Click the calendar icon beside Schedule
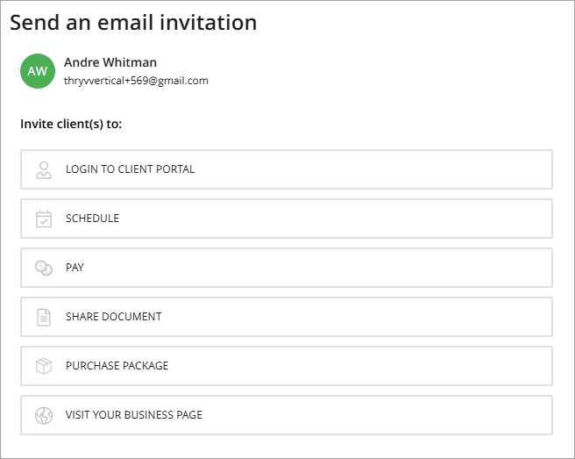575x459 pixels. [x=44, y=219]
